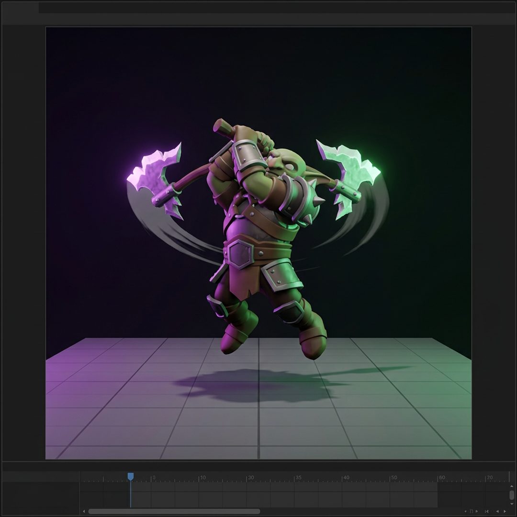Image resolution: width=517 pixels, height=517 pixels.
Task: Jump to frame 70 on the timeline ruler
Action: click(x=490, y=477)
